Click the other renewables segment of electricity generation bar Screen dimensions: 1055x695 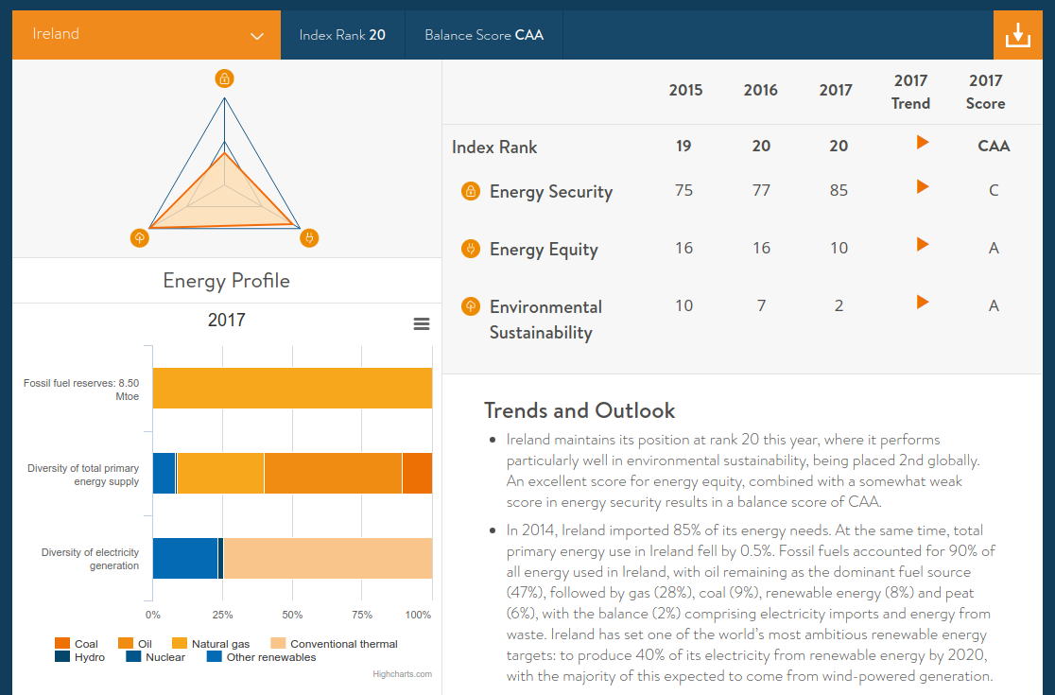click(185, 559)
